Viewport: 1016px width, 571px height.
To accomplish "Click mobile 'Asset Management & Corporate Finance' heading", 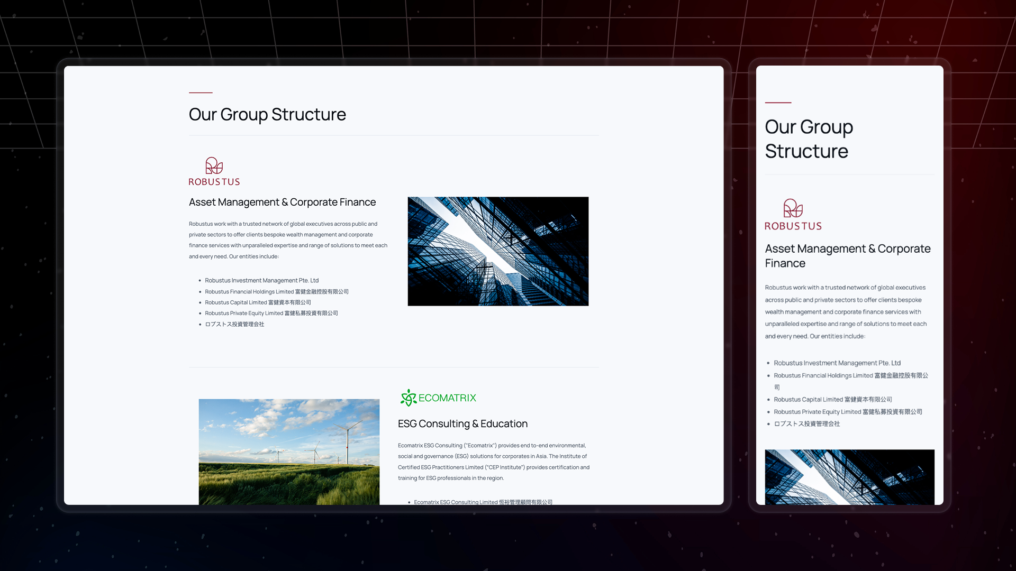I will tap(847, 256).
